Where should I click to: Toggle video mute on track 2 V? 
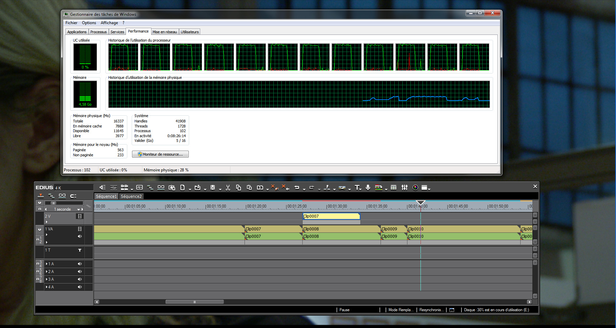(x=80, y=216)
